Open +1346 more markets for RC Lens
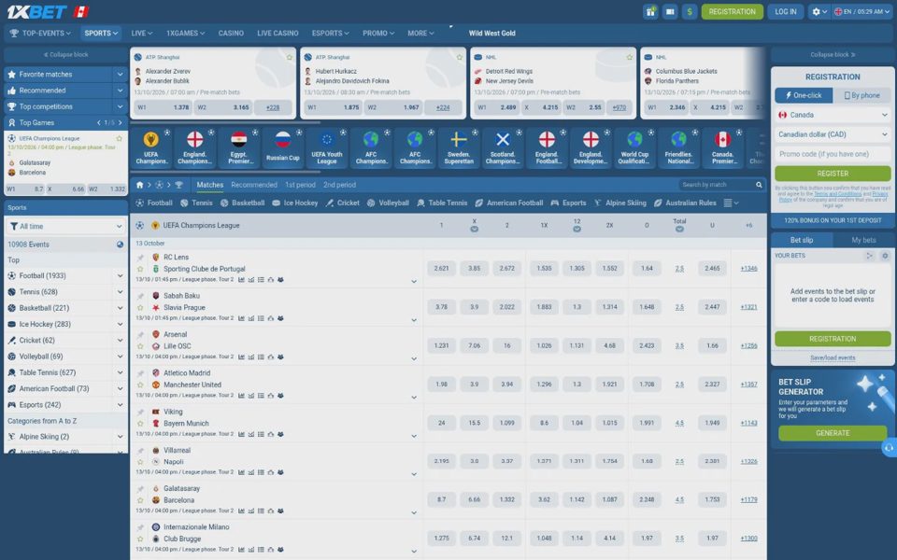Image resolution: width=897 pixels, height=560 pixels. tap(748, 269)
